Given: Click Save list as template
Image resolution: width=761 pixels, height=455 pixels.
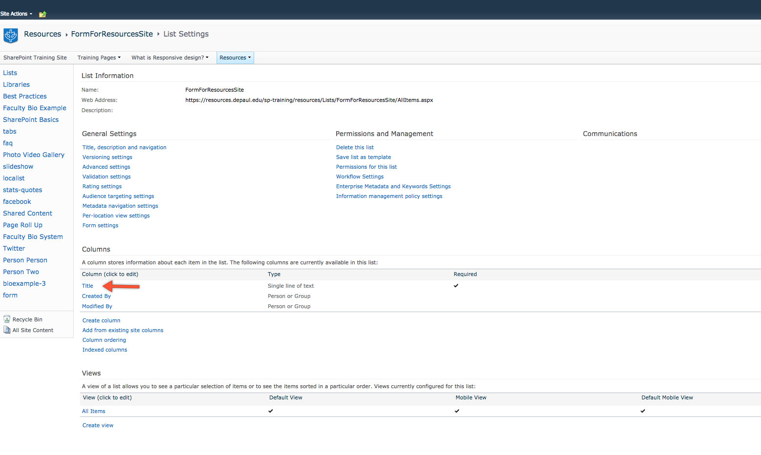Looking at the screenshot, I should click(363, 157).
